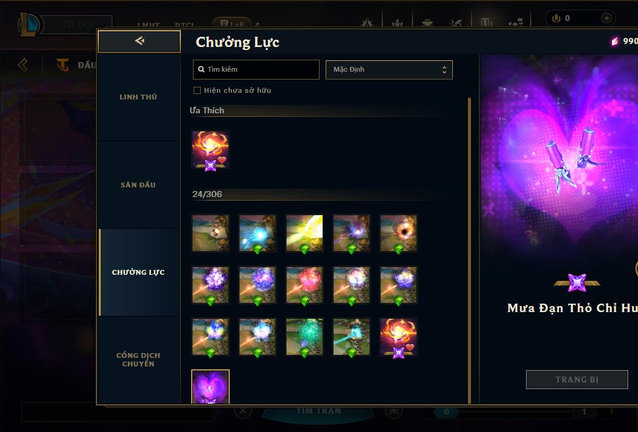Open the Cổng Dịch Chuyển tab
The image size is (638, 432).
pos(138,360)
